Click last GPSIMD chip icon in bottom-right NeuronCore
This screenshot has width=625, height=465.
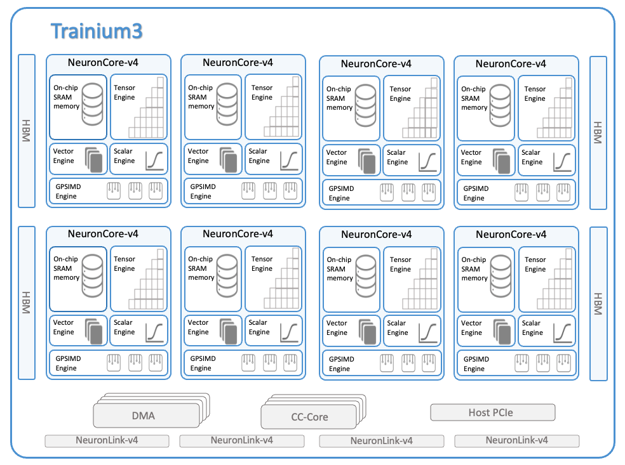[x=563, y=363]
